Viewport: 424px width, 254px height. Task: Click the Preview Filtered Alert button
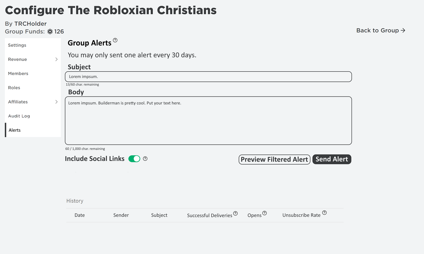[274, 159]
